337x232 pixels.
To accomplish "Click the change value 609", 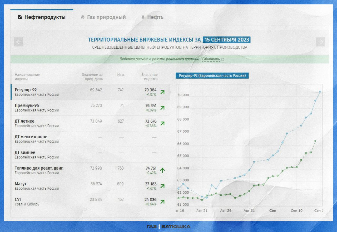I will [120, 184].
